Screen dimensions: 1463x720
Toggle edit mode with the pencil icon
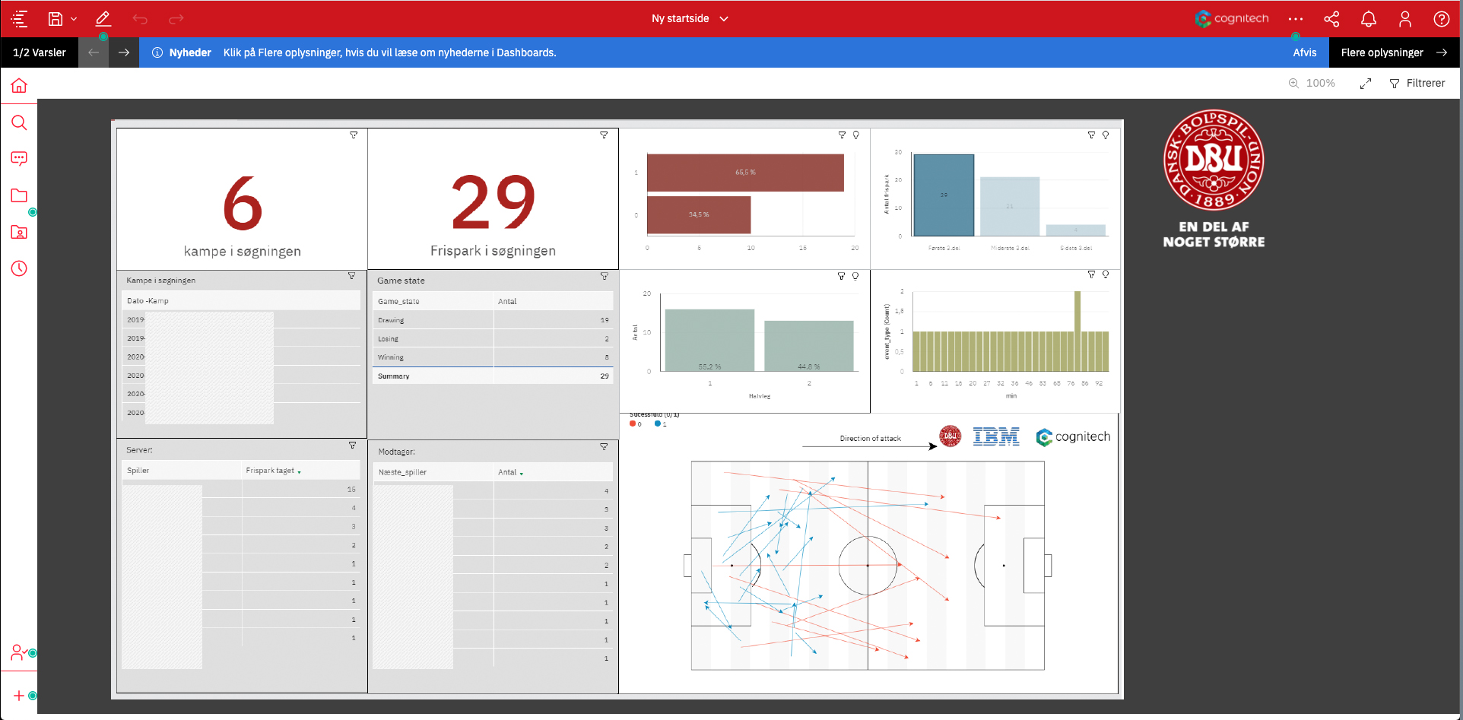tap(103, 19)
